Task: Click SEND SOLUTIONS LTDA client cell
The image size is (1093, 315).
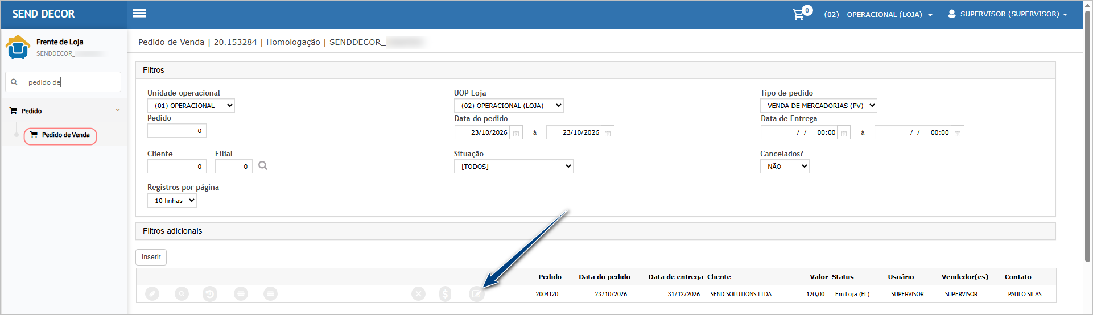Action: [741, 294]
